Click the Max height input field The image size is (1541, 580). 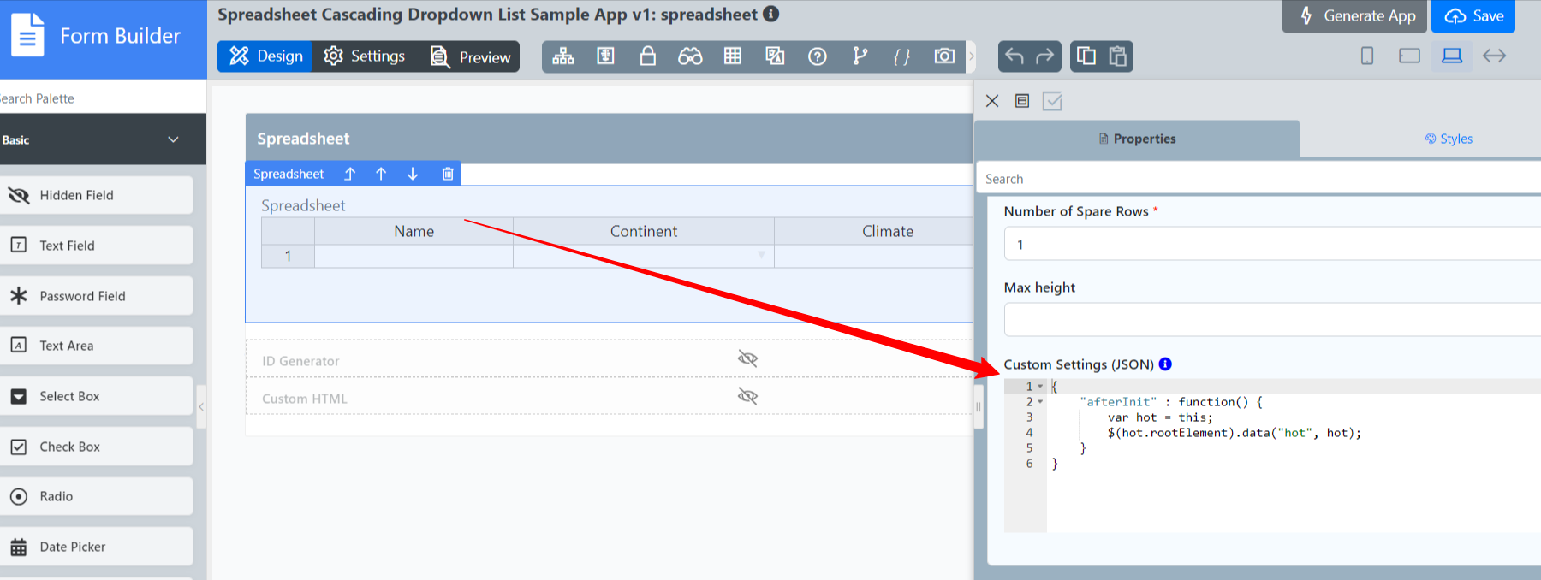tap(1272, 320)
